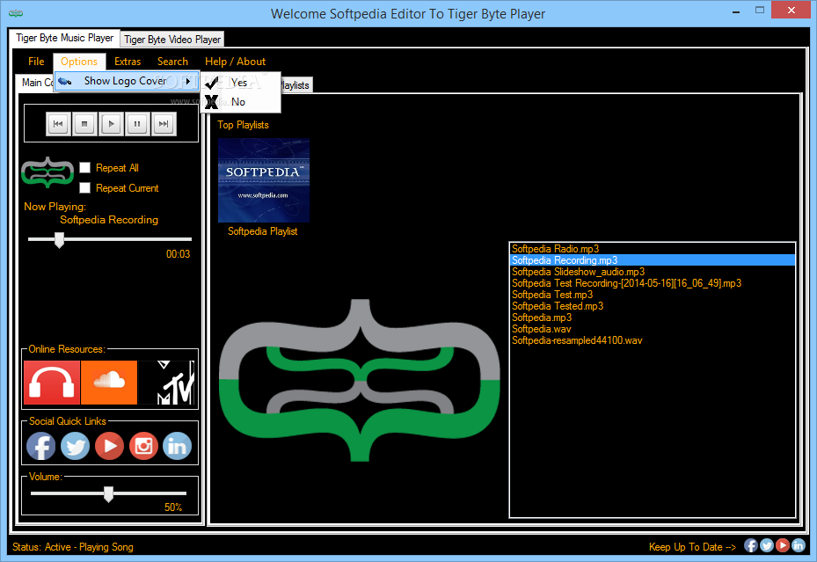Click the large Tiger Byte logo cover
817x562 pixels.
pos(360,380)
